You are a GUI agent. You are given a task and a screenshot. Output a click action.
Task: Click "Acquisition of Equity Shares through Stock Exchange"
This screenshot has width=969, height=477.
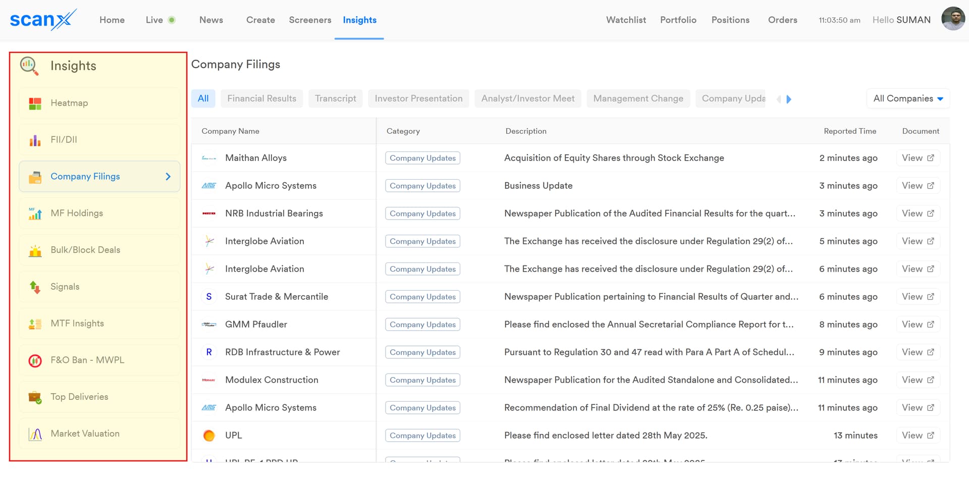click(x=614, y=158)
